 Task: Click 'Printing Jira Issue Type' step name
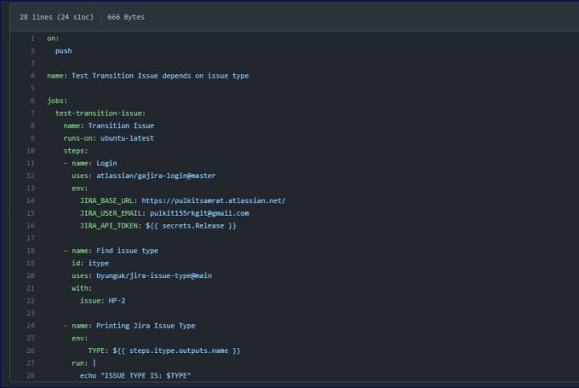click(x=146, y=326)
